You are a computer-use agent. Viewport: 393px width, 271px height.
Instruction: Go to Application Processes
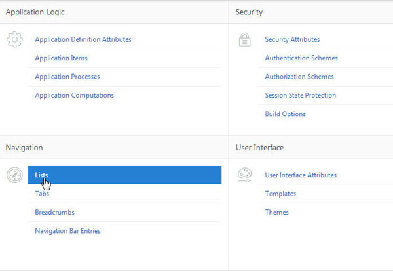[67, 77]
